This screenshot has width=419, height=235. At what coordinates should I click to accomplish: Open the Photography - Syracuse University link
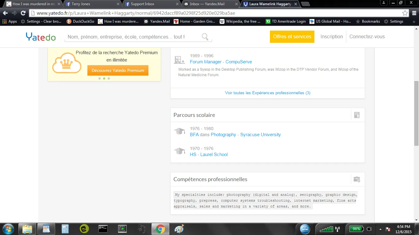(x=246, y=135)
